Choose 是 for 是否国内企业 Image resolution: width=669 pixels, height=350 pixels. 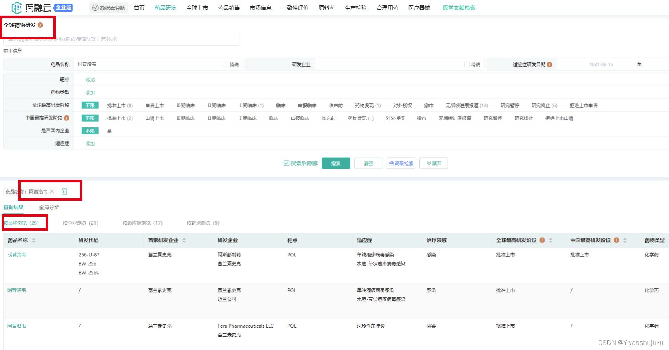pyautogui.click(x=110, y=131)
